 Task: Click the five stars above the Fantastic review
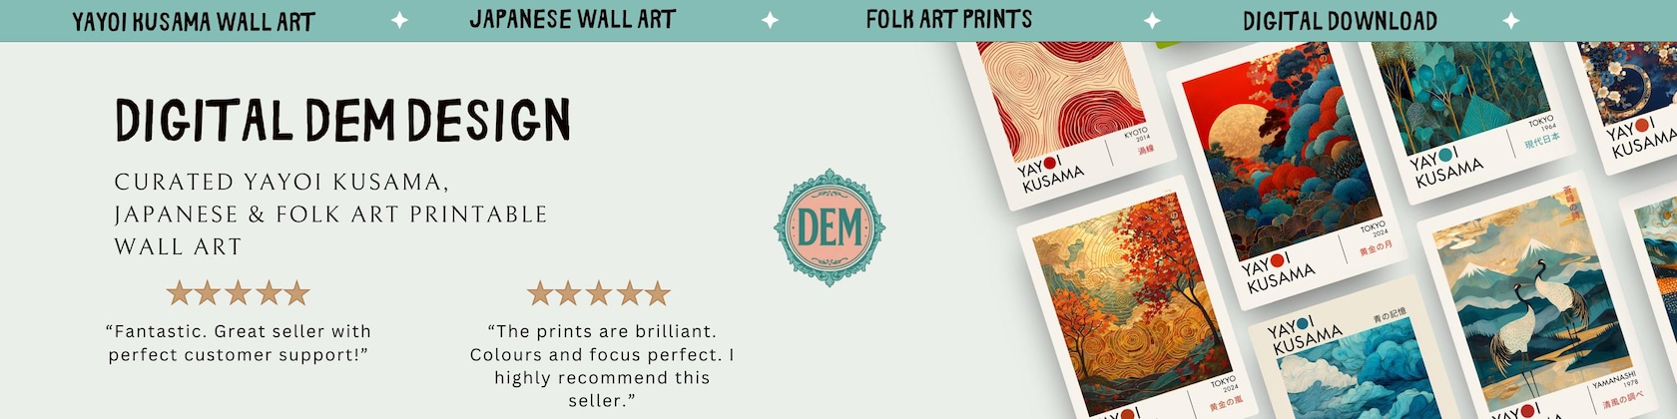(x=238, y=293)
